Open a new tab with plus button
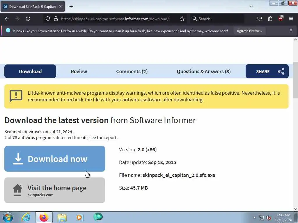298x223 pixels. tap(71, 7)
